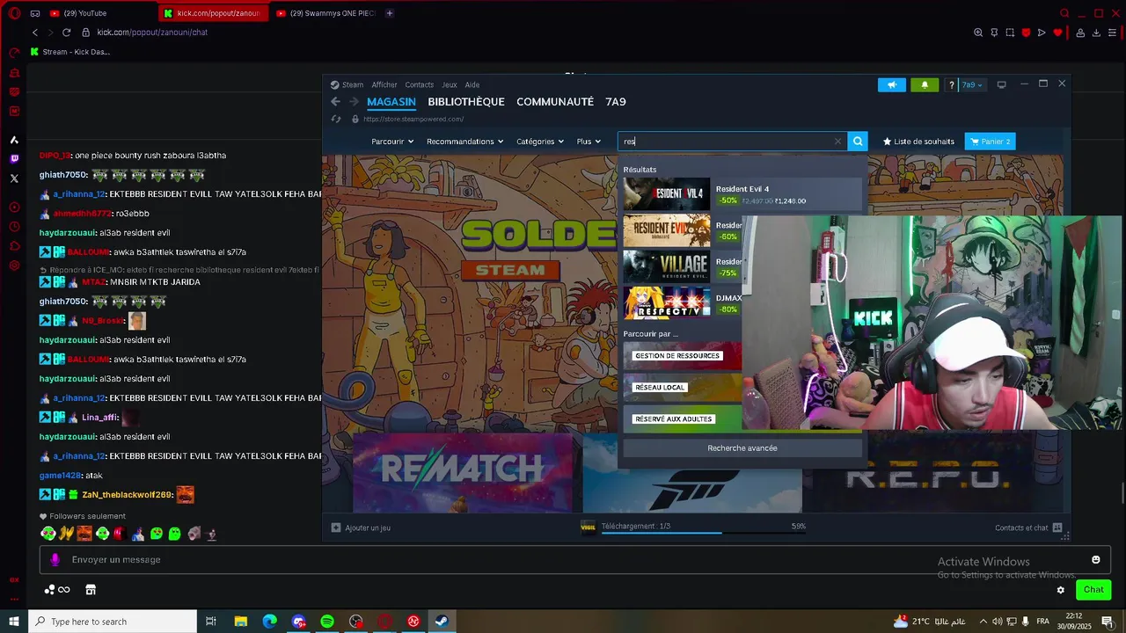Open the Kick shop icon below chat
This screenshot has width=1126, height=633.
[x=91, y=590]
